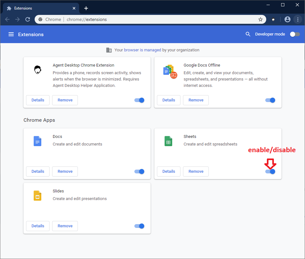
Task: Click the "Developer mode" label
Action: [x=270, y=34]
